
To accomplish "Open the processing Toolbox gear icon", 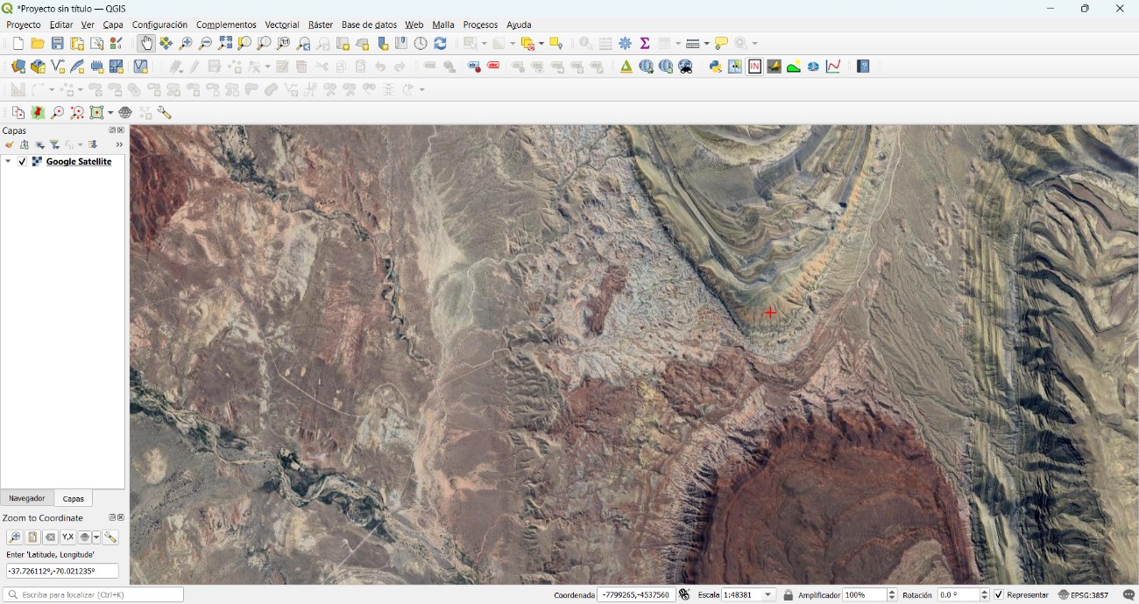I will pyautogui.click(x=626, y=43).
